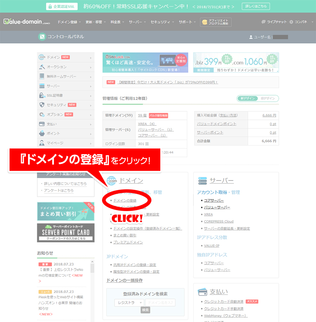Click the globe icon beside ドメイン in sidebar
Viewport: 316px width, 322px height.
click(42, 57)
